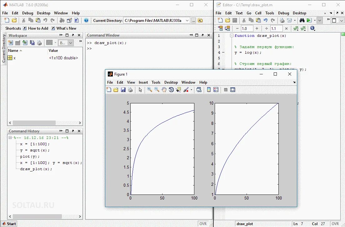Activate the Rotate 3D tool in Figure 1
Image resolution: width=345 pixels, height=227 pixels.
point(171,90)
